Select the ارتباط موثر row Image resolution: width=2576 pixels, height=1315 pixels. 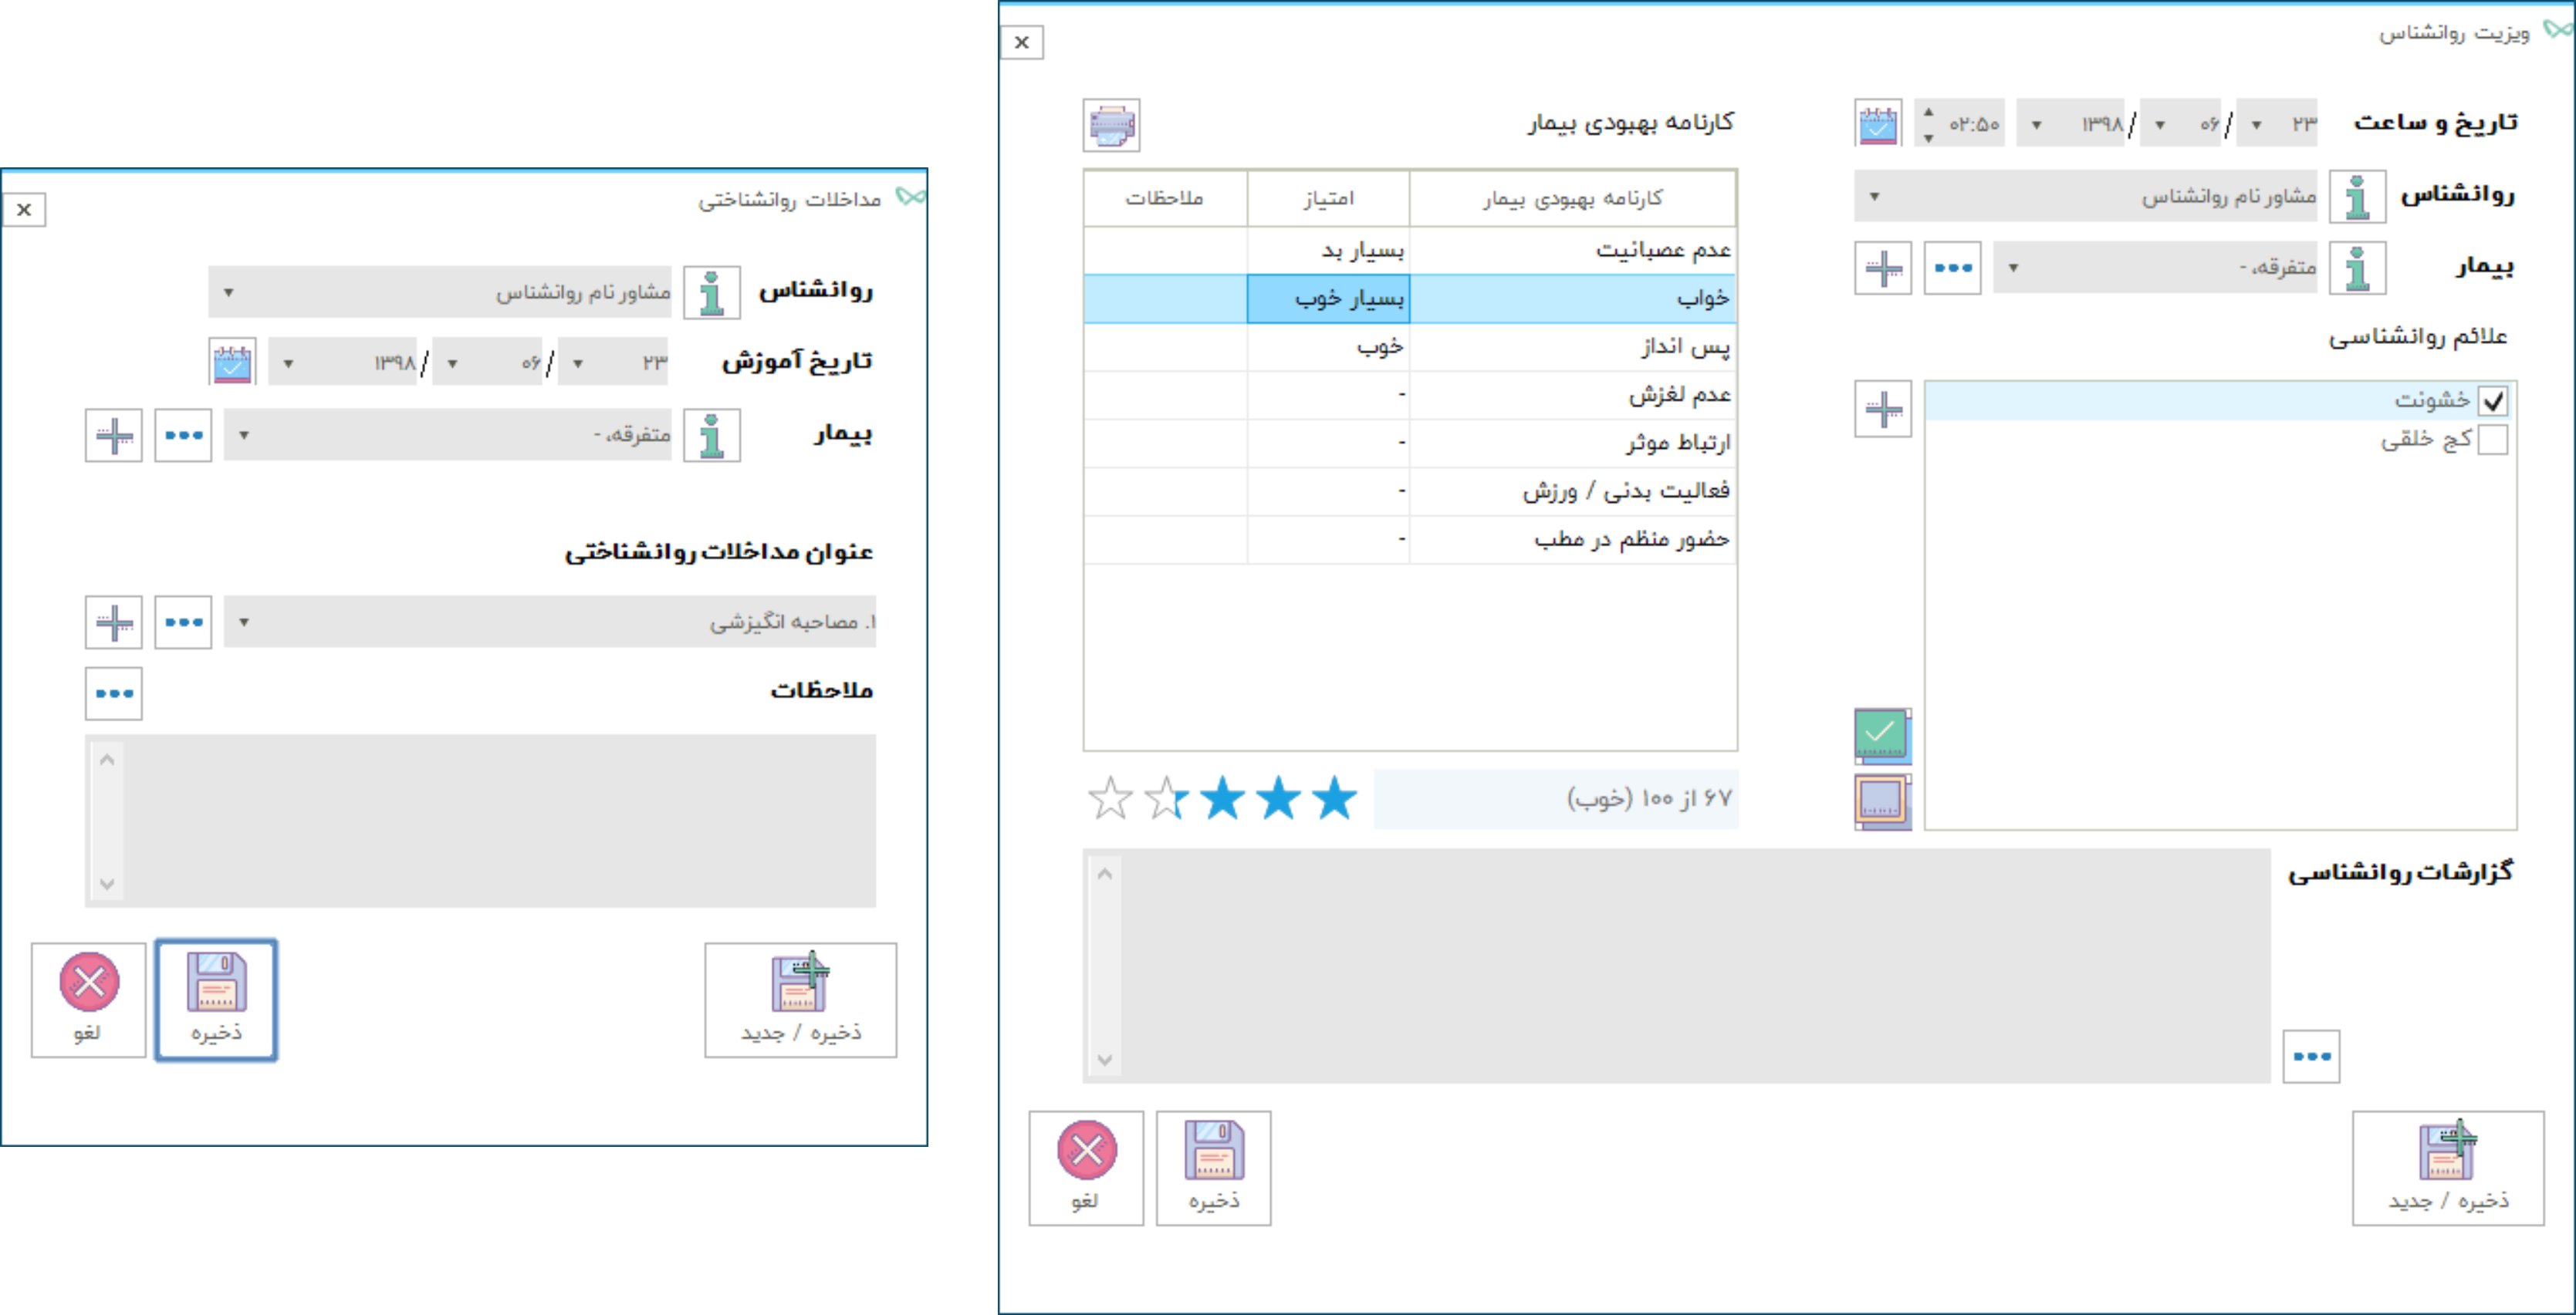point(1410,443)
